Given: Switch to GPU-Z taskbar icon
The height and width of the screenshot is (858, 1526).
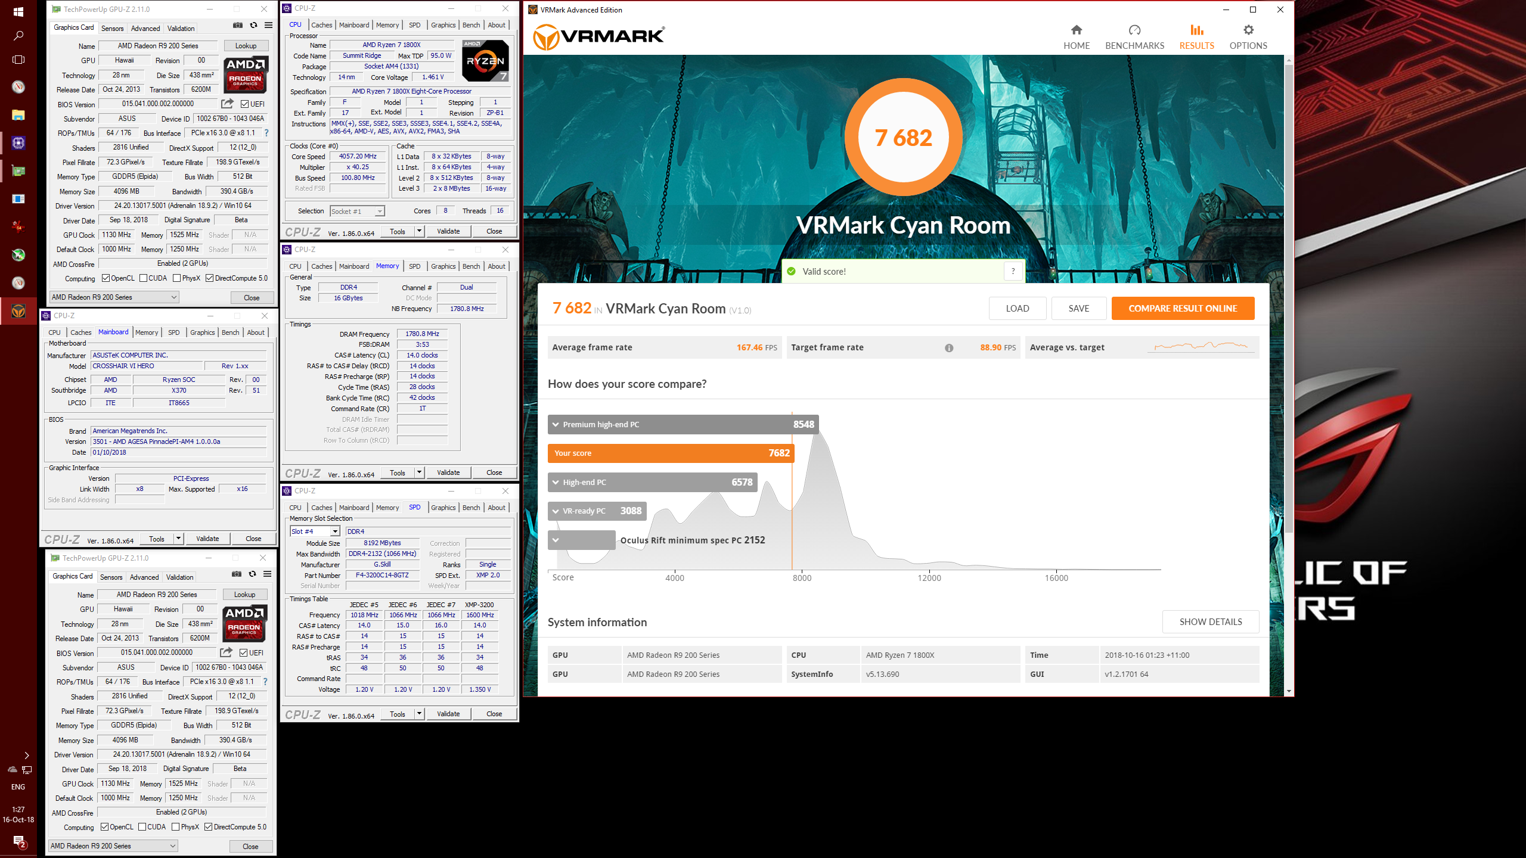Looking at the screenshot, I should point(18,171).
